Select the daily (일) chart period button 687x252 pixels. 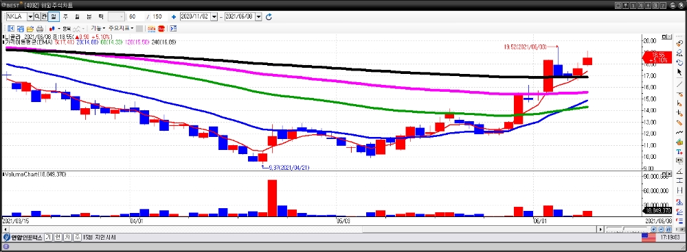[54, 16]
